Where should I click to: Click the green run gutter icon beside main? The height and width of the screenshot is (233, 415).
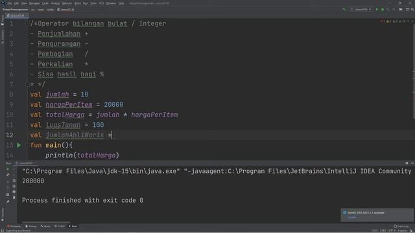(x=19, y=145)
